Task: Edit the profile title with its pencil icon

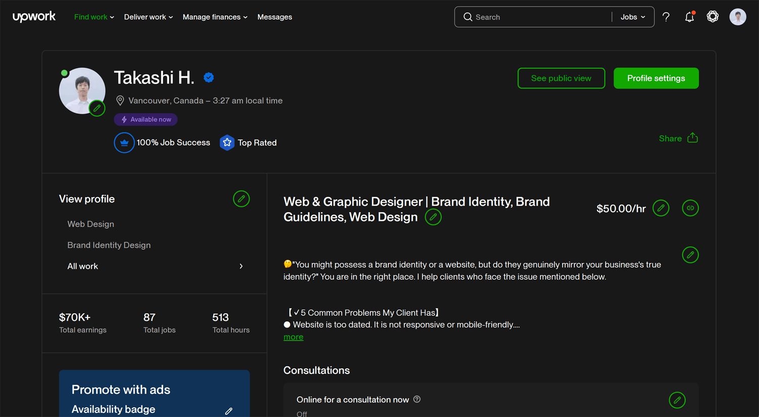Action: (433, 217)
